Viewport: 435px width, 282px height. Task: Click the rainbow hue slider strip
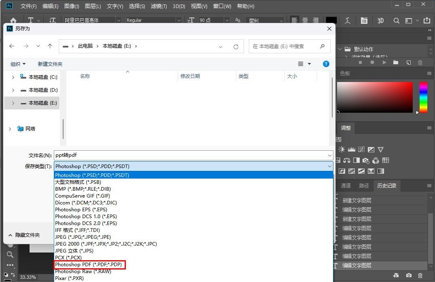423,97
